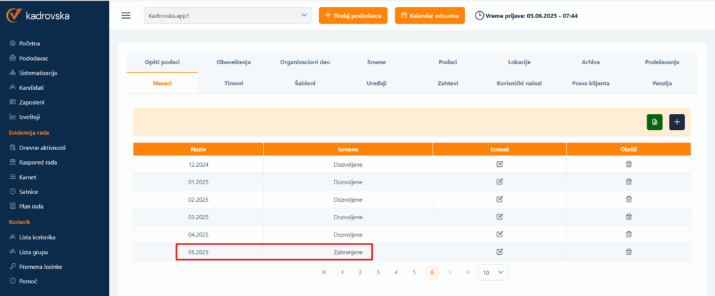The image size is (715, 296).
Task: Open Kalendar odsustva
Action: 429,15
